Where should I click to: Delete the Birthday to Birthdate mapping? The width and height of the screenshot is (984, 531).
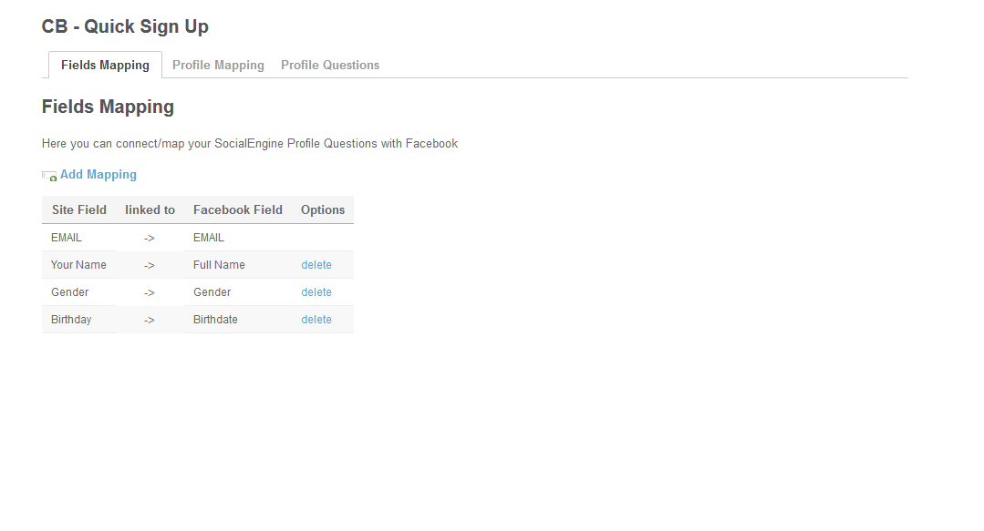click(316, 320)
